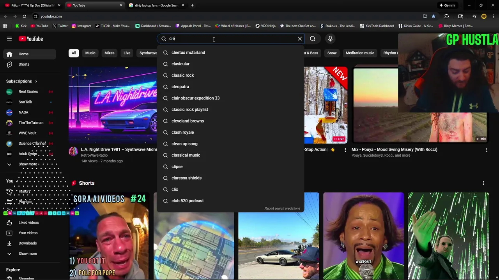Viewport: 499px width, 280px height.
Task: Select suggestion 'classic rock'
Action: coord(230,75)
